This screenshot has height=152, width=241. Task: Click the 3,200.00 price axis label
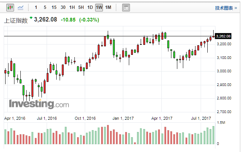pyautogui.click(x=224, y=44)
